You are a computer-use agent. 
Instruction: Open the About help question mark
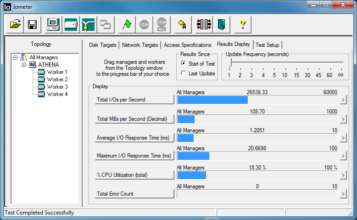tap(242, 24)
